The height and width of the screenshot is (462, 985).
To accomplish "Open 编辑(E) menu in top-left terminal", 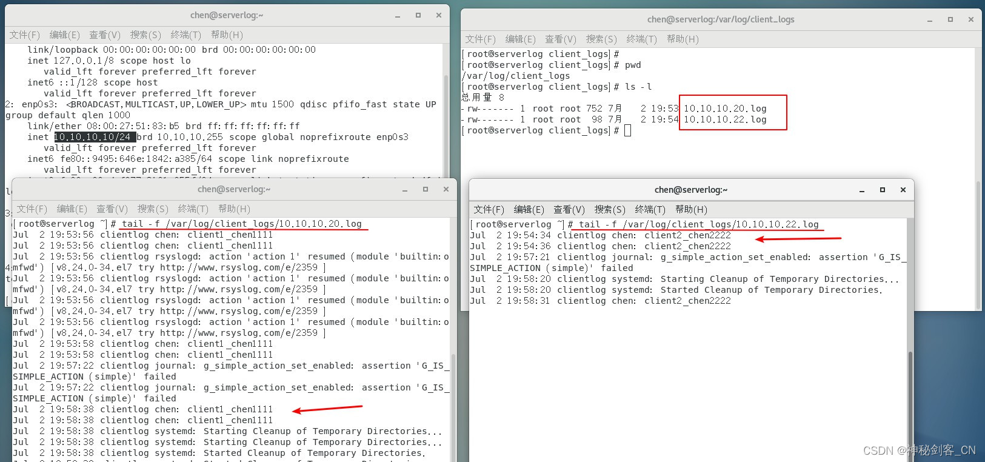I will tap(65, 35).
